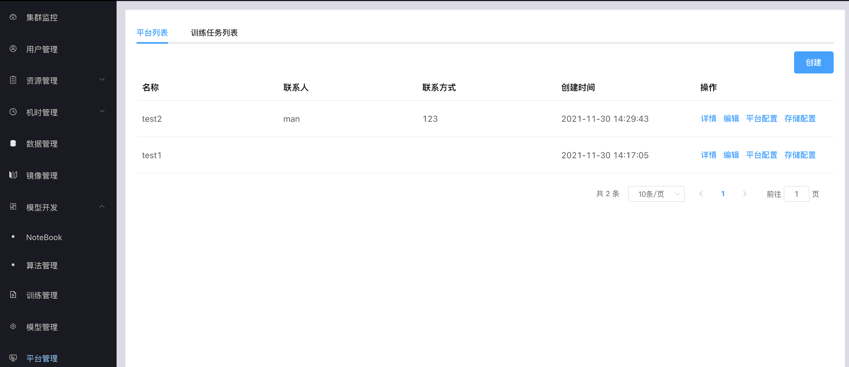Open the 10条/页 page size dropdown

(x=656, y=194)
